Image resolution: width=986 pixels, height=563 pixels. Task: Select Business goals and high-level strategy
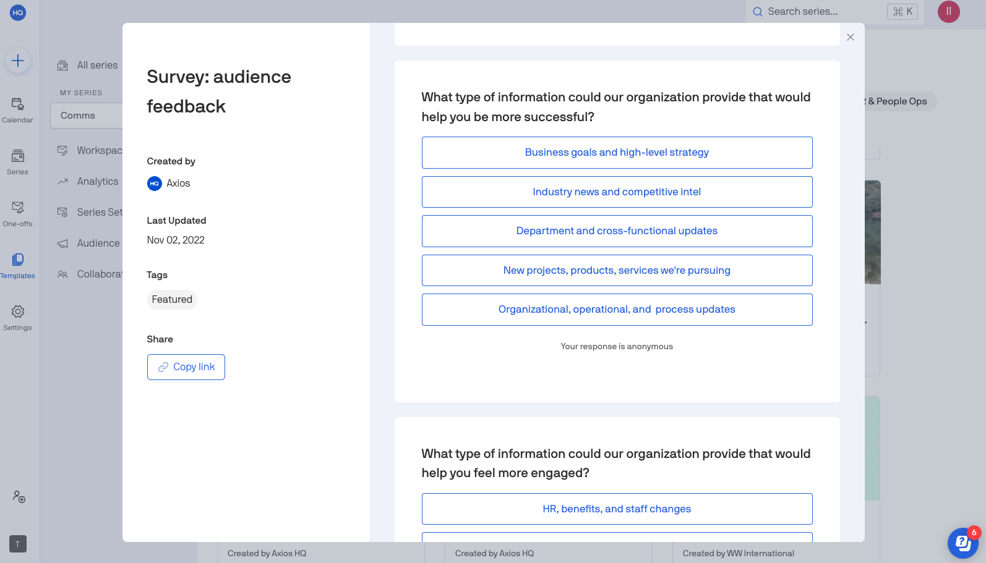[x=617, y=153]
